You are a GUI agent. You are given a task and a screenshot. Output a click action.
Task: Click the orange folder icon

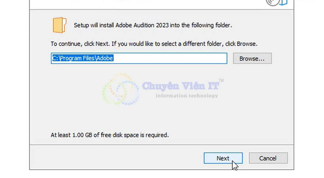point(60,25)
